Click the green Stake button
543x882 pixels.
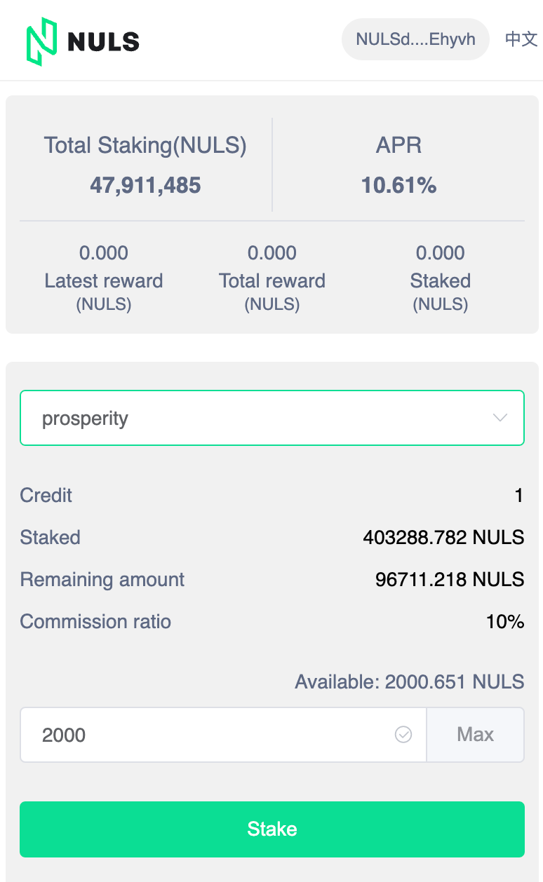[x=272, y=829]
